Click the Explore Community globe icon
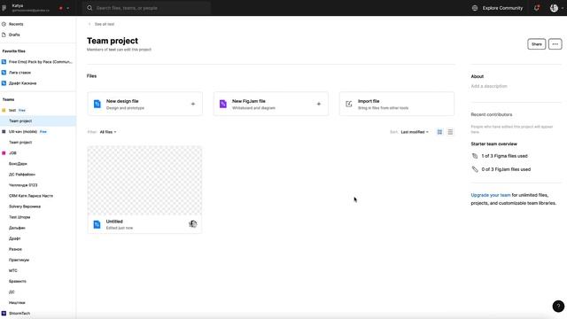The image size is (567, 319). [x=475, y=8]
